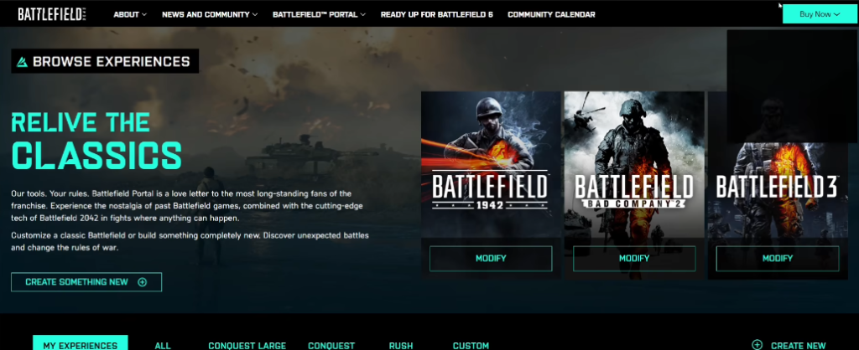Click plus icon beside Create New
Screen dimensions: 859x350
[757, 344]
